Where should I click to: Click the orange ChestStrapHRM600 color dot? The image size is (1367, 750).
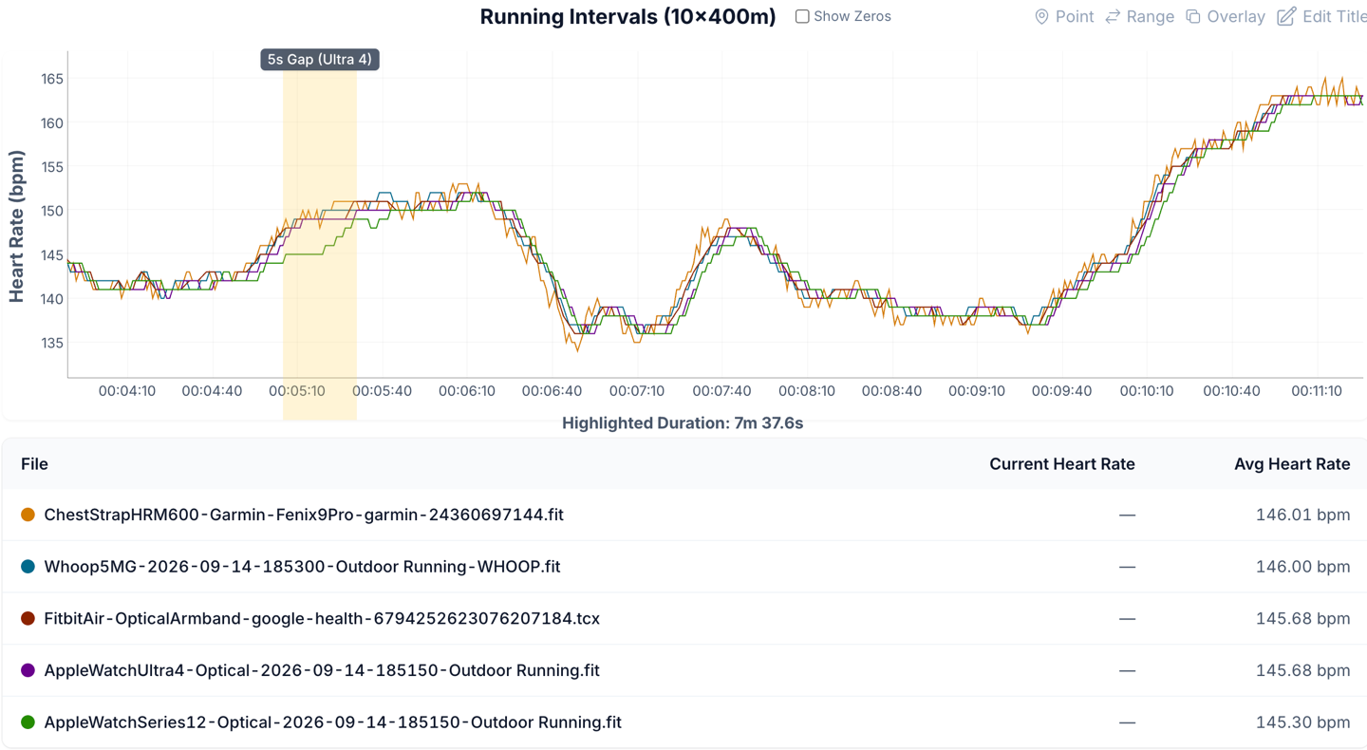click(28, 515)
